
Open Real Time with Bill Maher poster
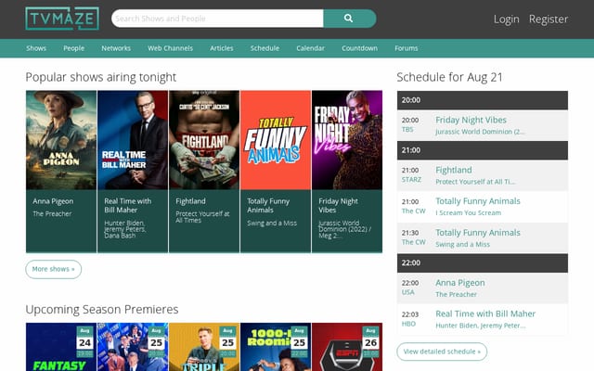click(x=133, y=140)
